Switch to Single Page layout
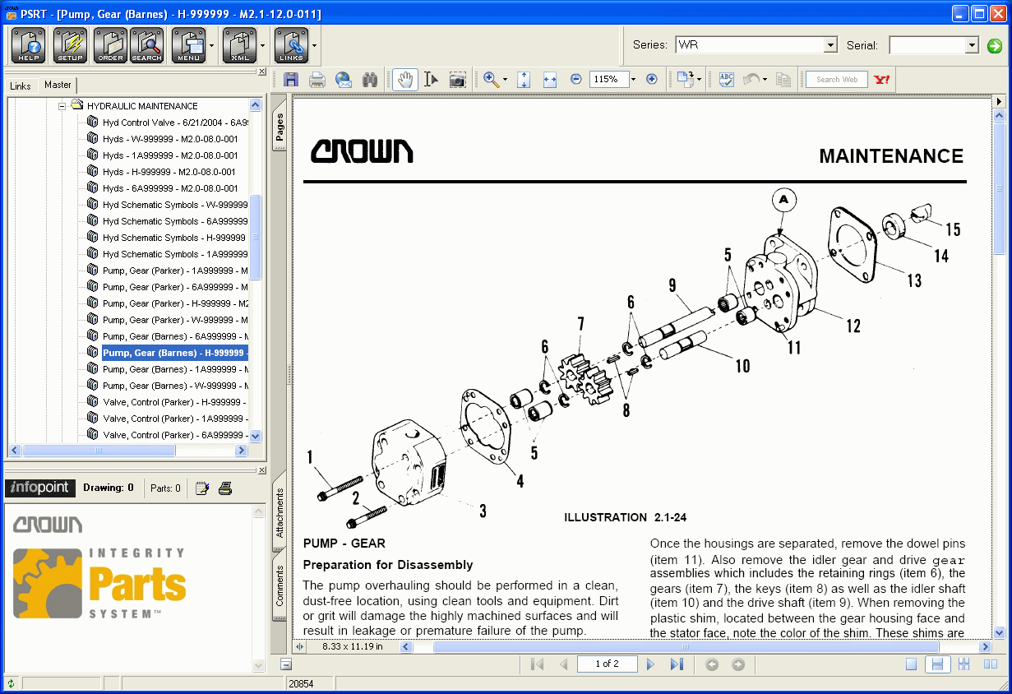Viewport: 1012px width, 694px height. pos(911,664)
